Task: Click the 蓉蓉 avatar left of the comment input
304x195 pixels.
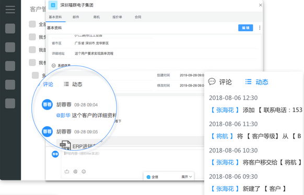Action: (x=55, y=154)
